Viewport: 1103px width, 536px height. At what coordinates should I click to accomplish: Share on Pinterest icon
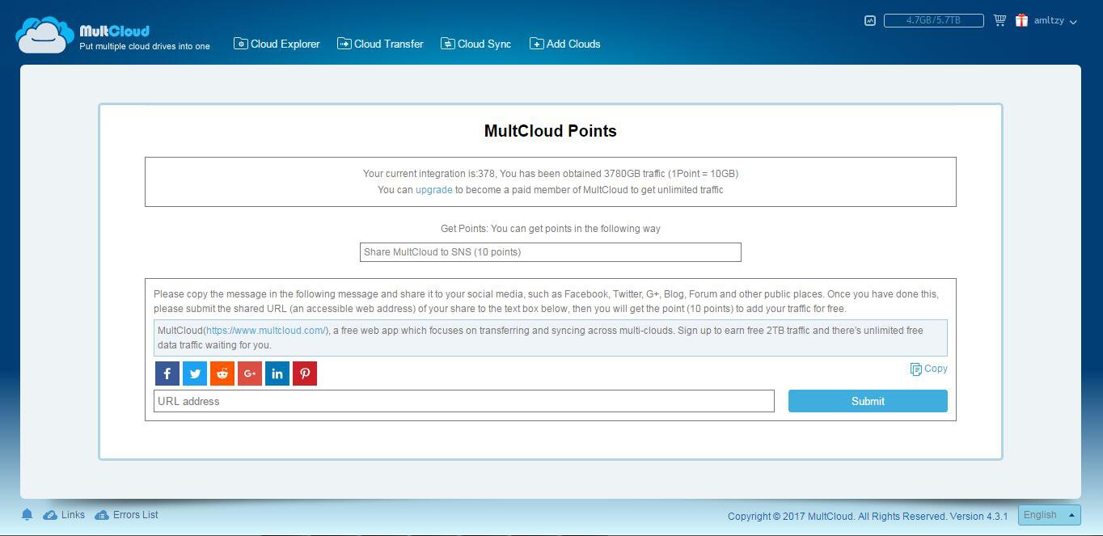point(305,374)
